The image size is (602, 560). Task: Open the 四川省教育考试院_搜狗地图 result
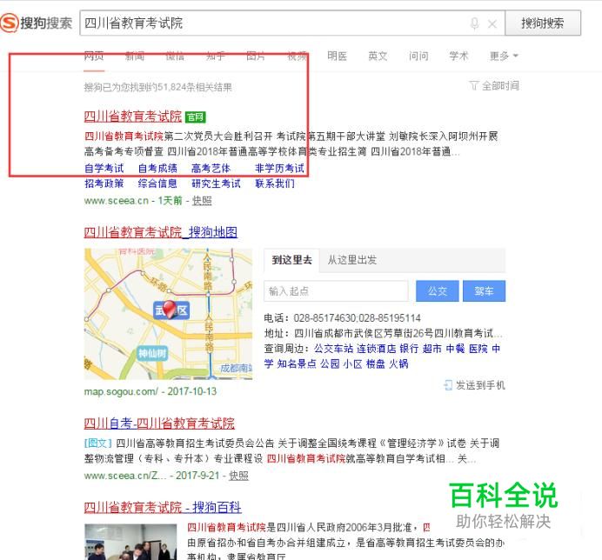160,232
